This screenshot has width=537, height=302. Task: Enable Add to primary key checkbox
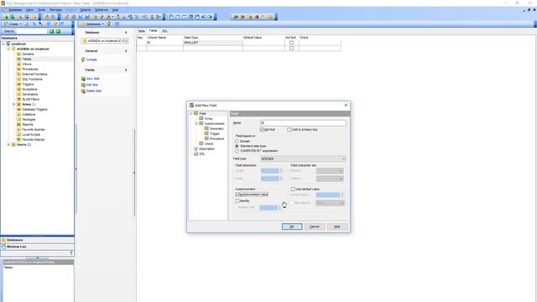289,130
